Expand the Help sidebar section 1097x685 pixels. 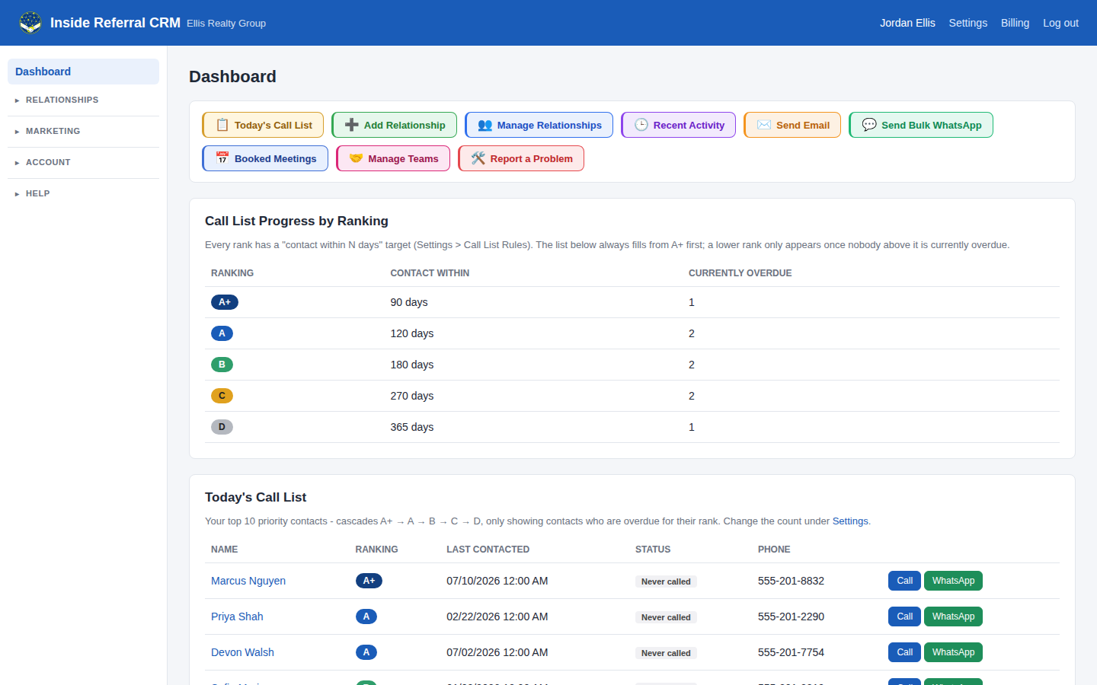[x=83, y=193]
